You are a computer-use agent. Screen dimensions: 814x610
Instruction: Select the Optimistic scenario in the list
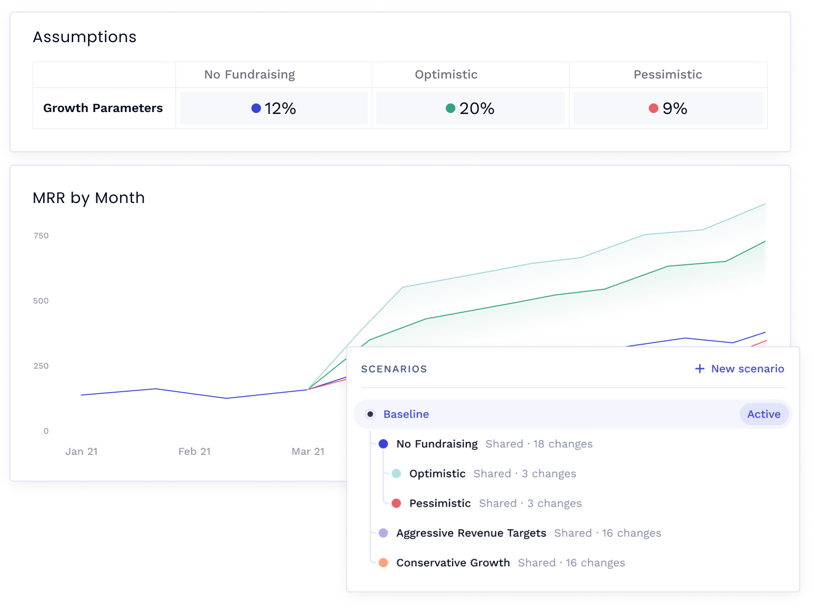pyautogui.click(x=437, y=474)
